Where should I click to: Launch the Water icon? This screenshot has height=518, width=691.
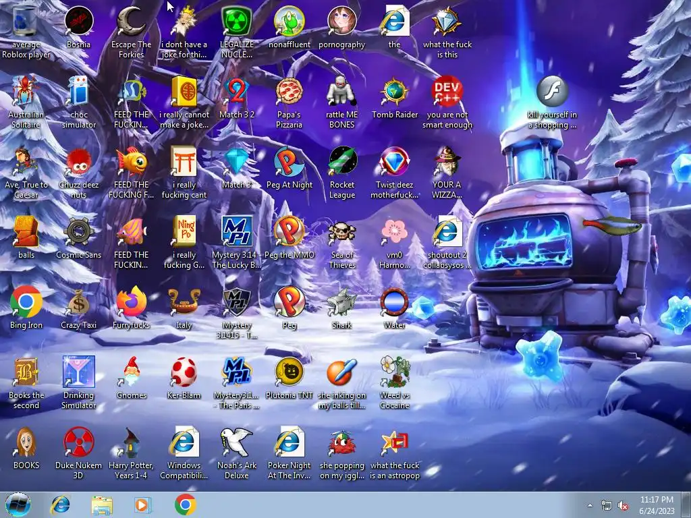[x=394, y=301]
